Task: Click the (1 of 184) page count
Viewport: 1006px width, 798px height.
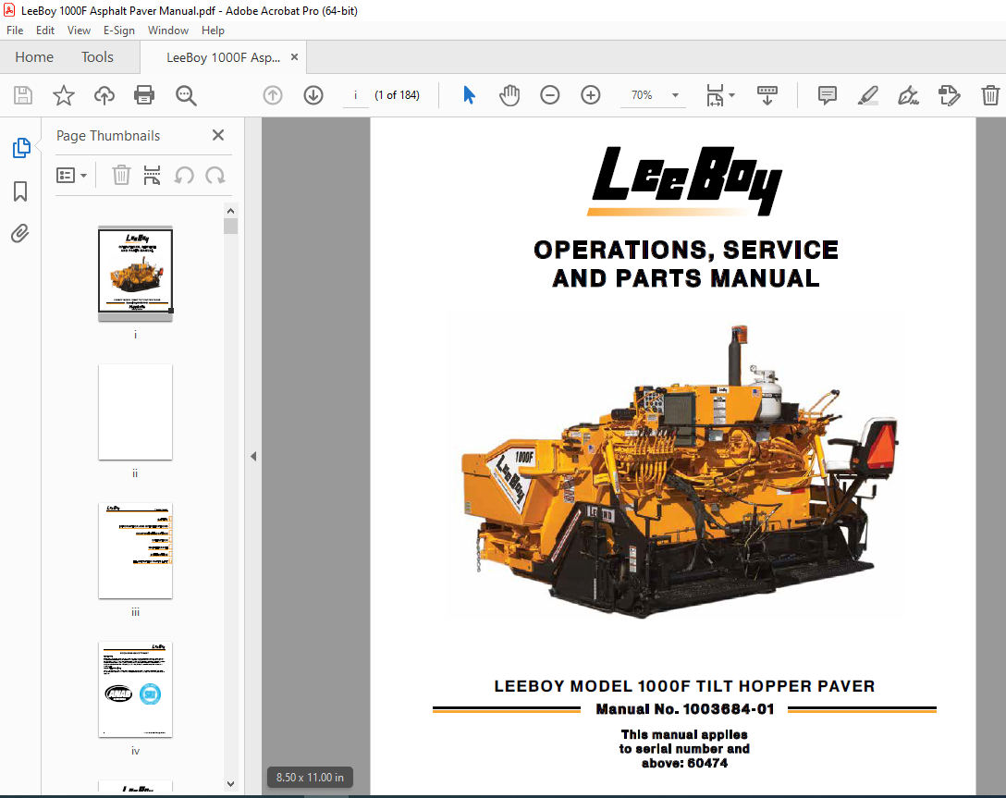Action: (x=398, y=95)
